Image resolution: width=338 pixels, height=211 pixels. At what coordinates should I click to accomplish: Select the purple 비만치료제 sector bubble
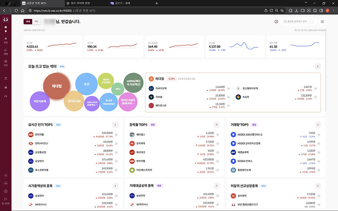[40, 101]
